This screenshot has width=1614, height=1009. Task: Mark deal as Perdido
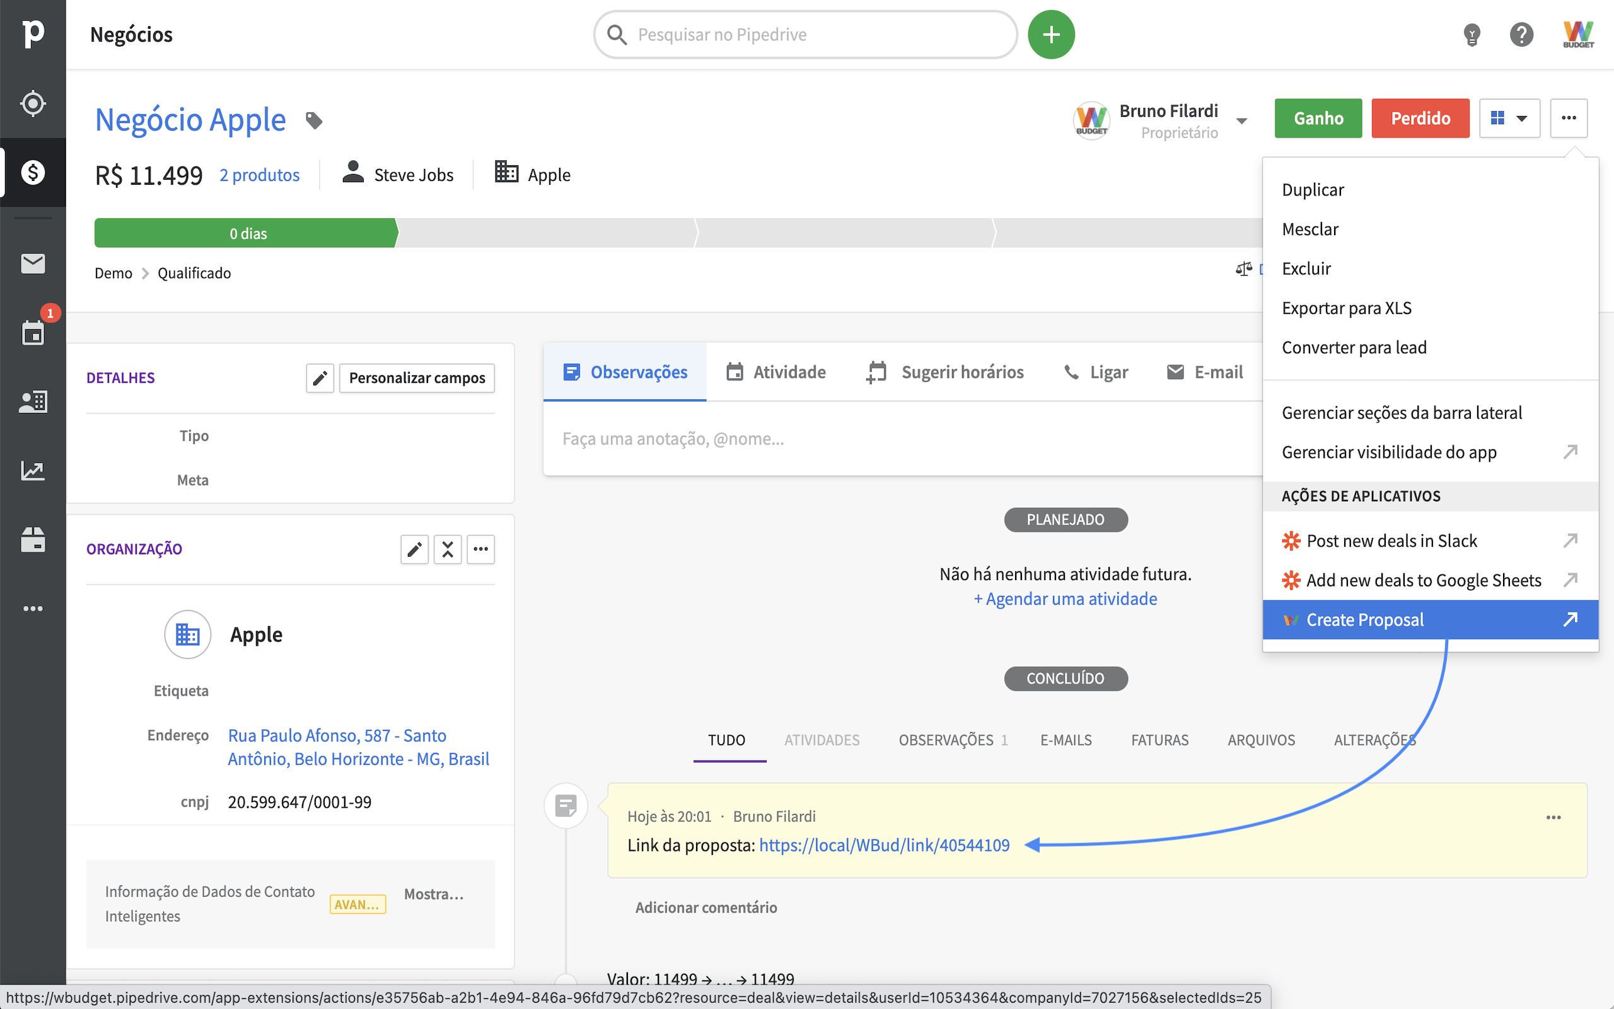1420,118
